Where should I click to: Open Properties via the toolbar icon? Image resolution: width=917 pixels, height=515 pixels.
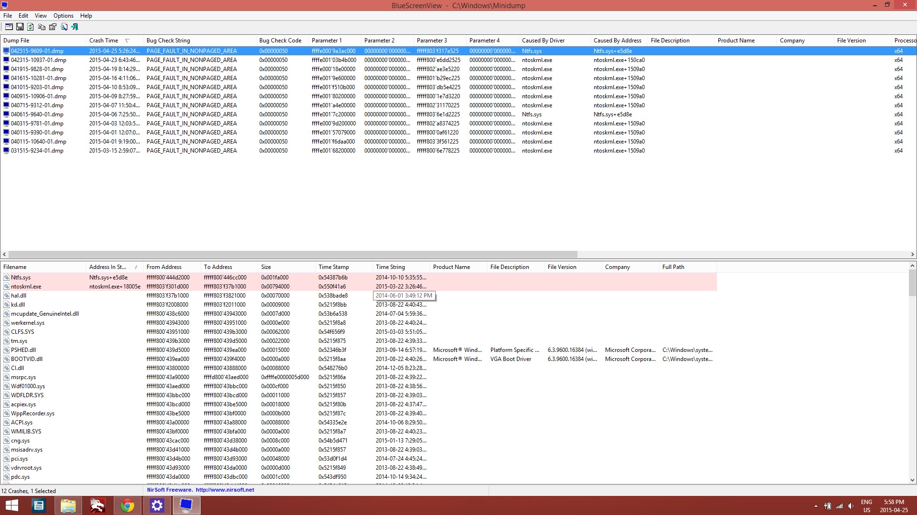coord(53,27)
